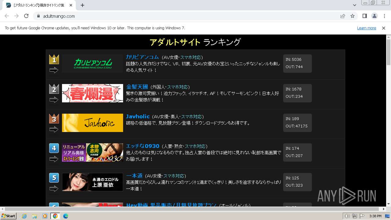
Task: Click the IN:189 OUT:47175 stats box
Action: pos(298,123)
